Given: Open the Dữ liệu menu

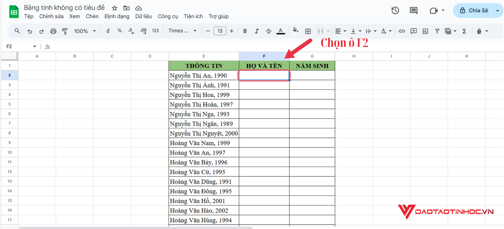Looking at the screenshot, I should pos(144,16).
